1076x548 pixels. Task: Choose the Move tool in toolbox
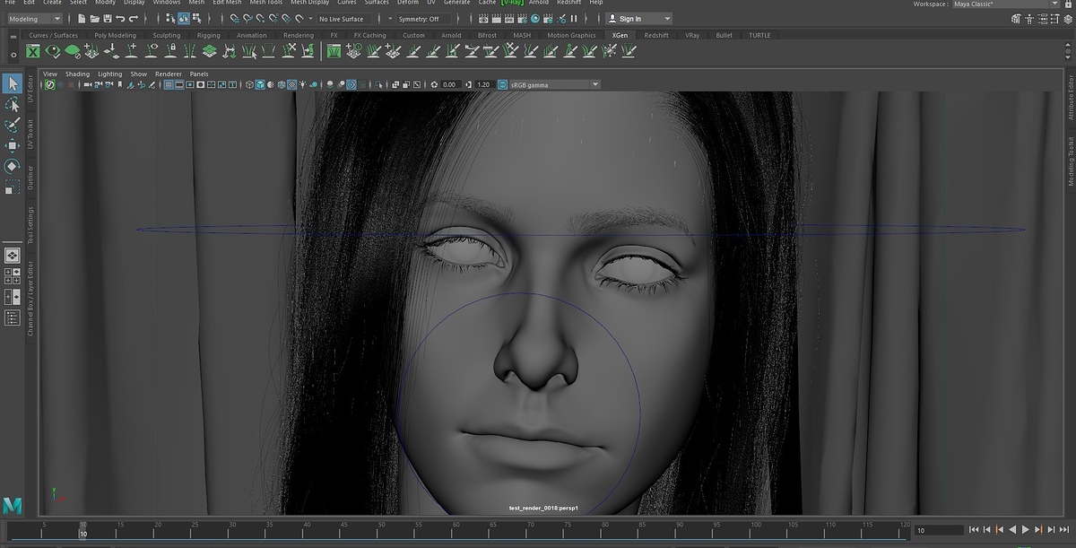(13, 145)
